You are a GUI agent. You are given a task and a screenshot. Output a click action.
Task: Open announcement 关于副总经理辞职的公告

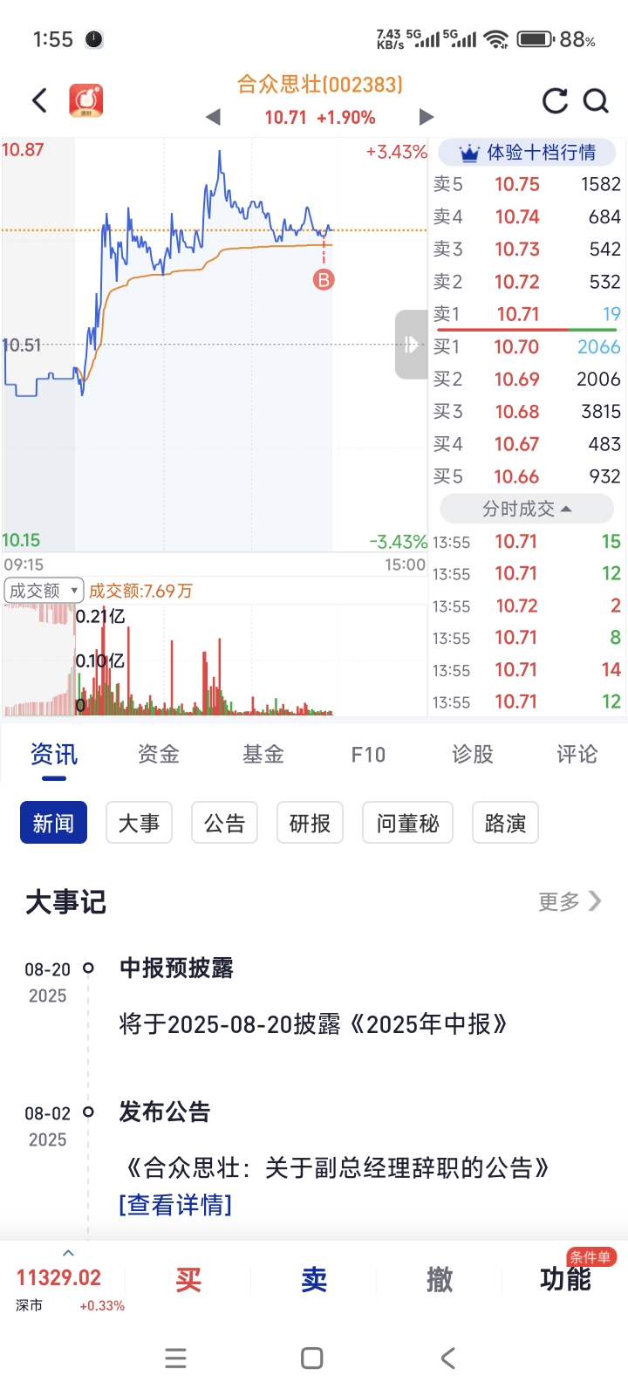coord(338,1168)
